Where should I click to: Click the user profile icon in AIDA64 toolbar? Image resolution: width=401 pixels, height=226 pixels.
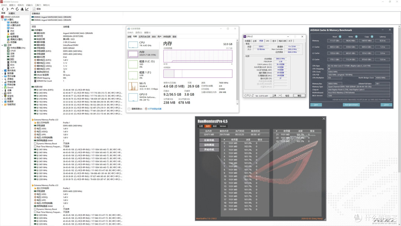coord(22,9)
